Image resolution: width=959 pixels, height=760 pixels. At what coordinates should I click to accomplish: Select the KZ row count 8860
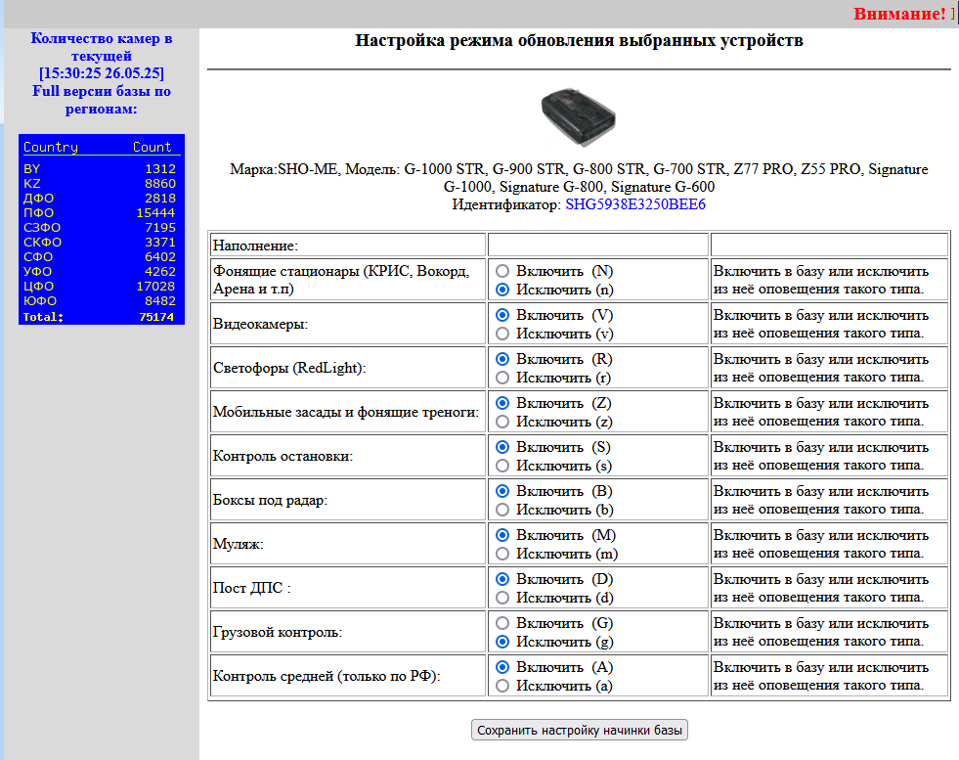pos(160,184)
